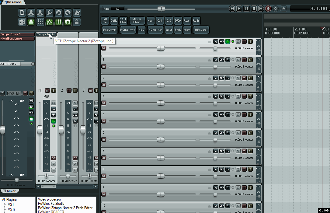Image resolution: width=330 pixels, height=213 pixels.
Task: Click the VOX Chai toolbar button
Action: click(x=123, y=21)
